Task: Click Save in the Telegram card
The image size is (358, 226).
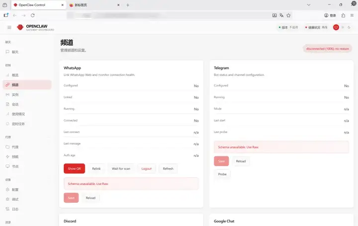Action: click(x=221, y=161)
